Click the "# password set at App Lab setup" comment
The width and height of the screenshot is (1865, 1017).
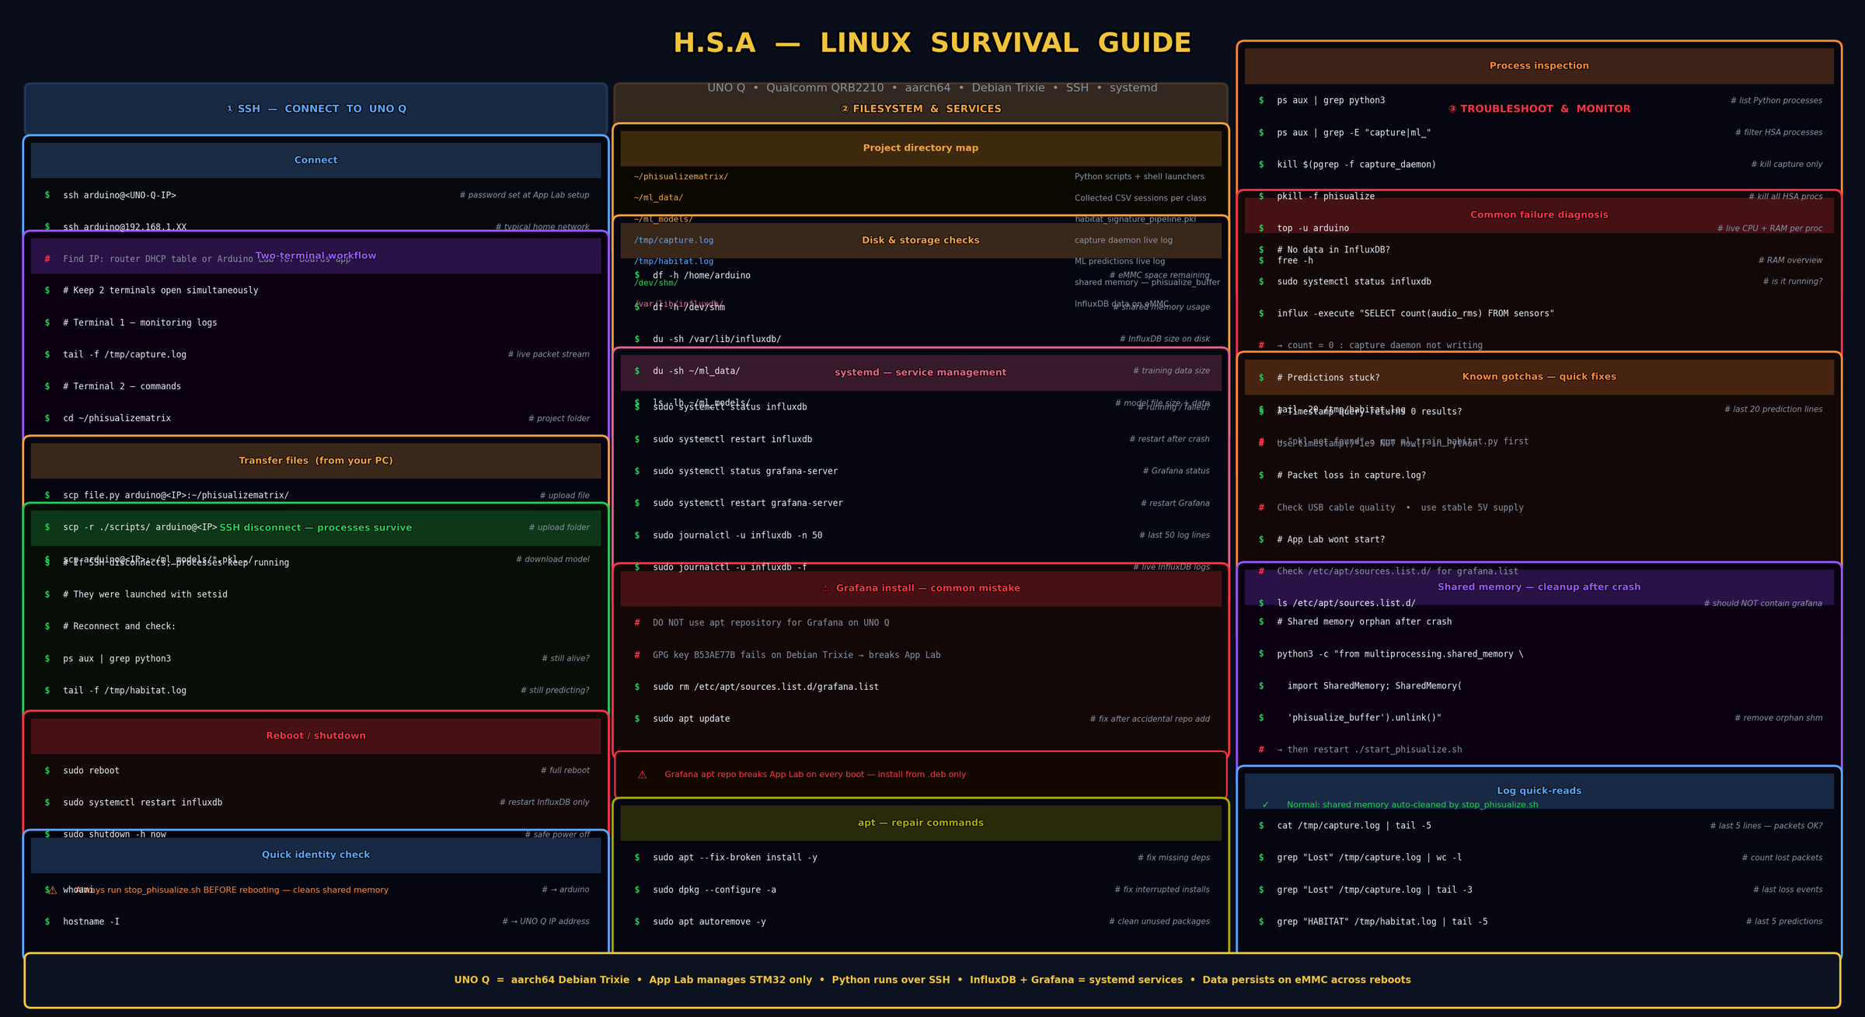tap(525, 195)
